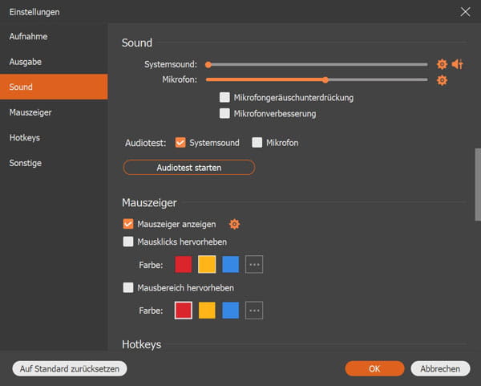Open Systemsound settings gear icon
Viewport: 481px width, 386px height.
(441, 64)
